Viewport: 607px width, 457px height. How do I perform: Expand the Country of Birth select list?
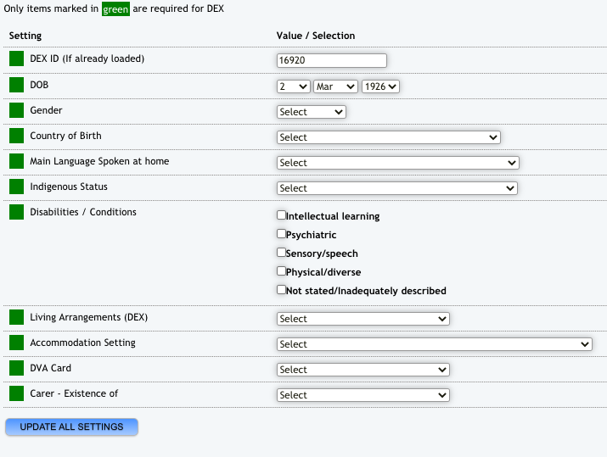(388, 137)
